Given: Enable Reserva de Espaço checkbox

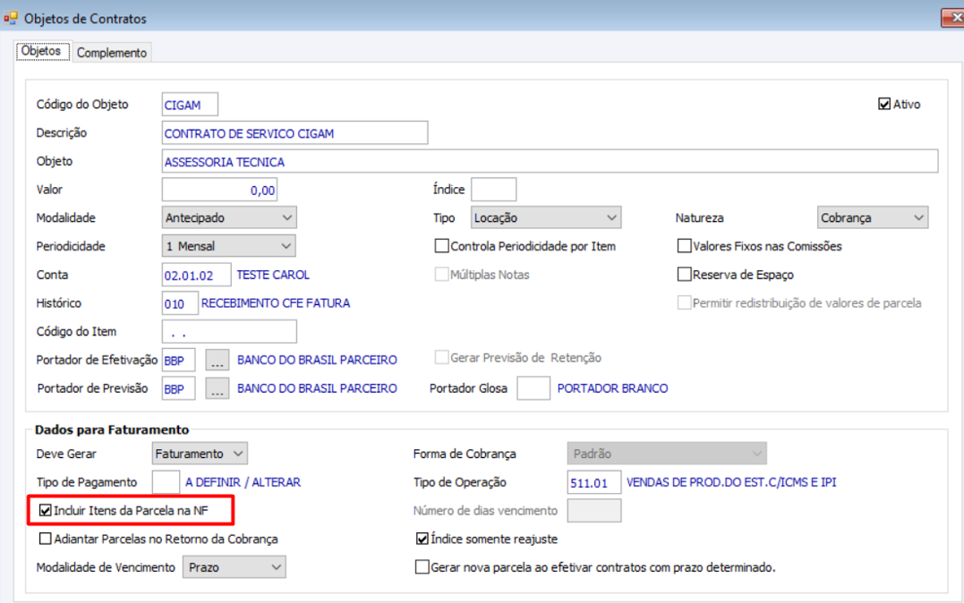Looking at the screenshot, I should click(x=684, y=274).
